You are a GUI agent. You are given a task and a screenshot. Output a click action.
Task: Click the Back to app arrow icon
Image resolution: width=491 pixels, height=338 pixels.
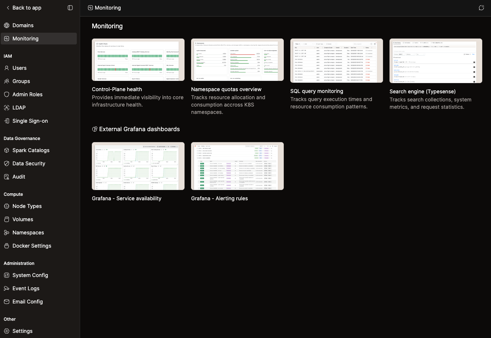point(8,8)
